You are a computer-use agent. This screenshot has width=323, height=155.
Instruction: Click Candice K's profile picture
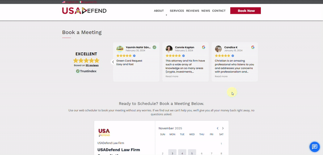point(218,49)
